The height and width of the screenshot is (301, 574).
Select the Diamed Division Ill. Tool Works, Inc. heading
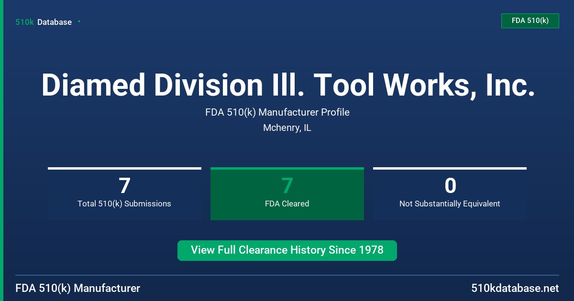point(287,85)
